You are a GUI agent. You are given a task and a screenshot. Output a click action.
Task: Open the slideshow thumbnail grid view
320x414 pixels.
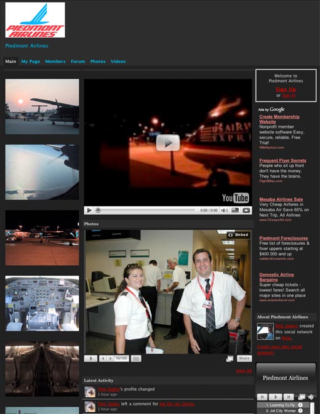(136, 358)
